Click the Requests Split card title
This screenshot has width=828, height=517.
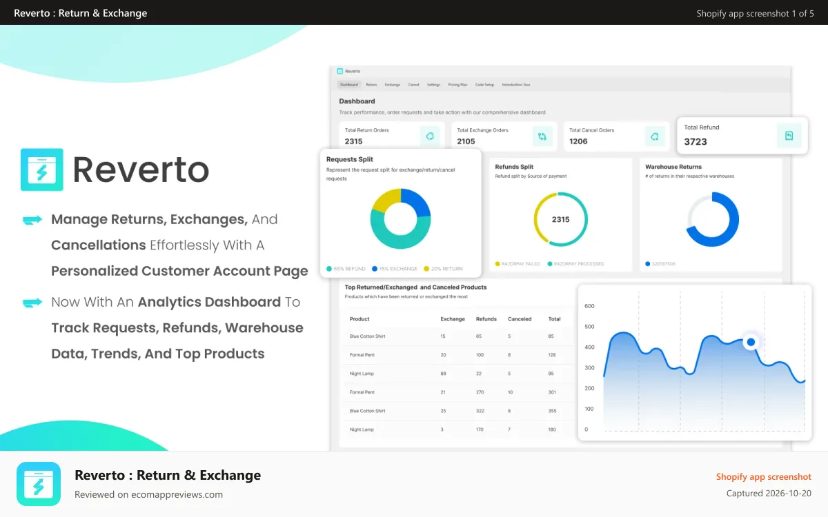[x=350, y=159]
